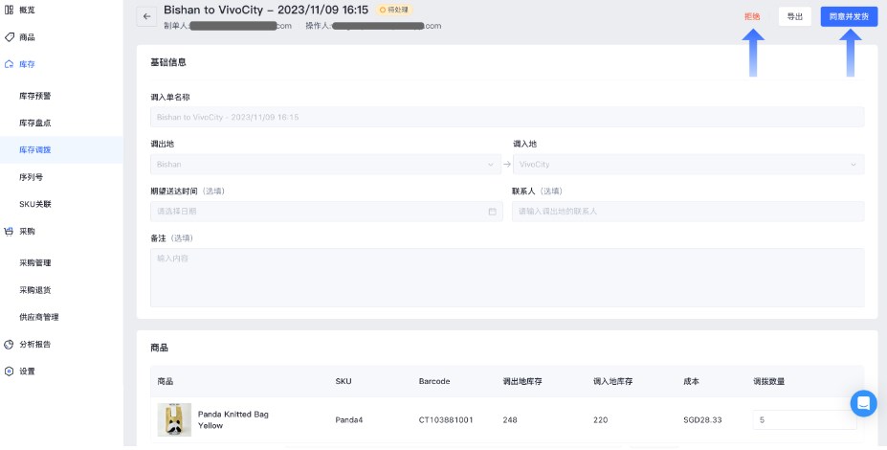Image resolution: width=887 pixels, height=450 pixels.
Task: Click the analytics report (分析报告) icon
Action: (9, 344)
